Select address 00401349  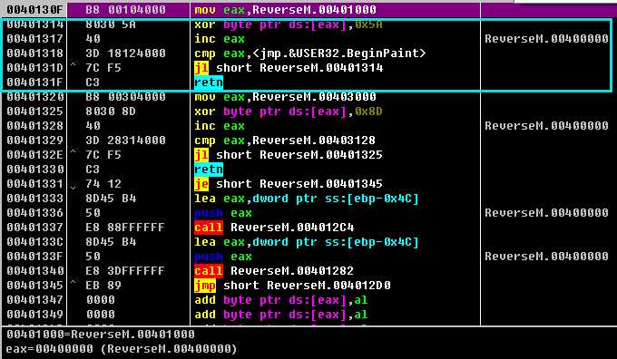34,315
